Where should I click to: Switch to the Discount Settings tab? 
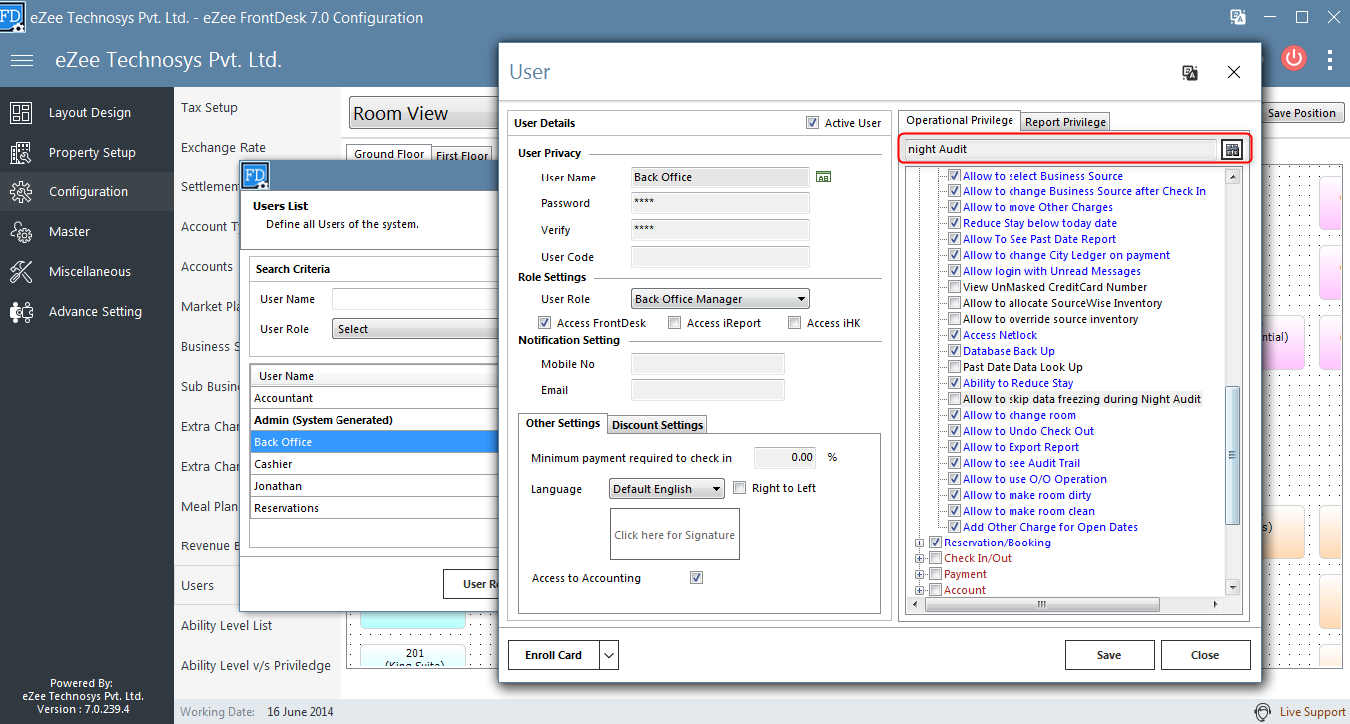pos(658,425)
